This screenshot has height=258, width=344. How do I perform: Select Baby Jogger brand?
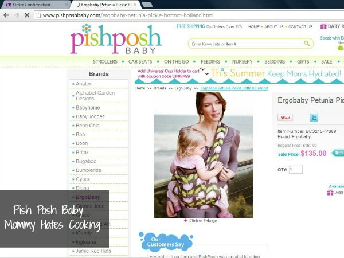90,116
